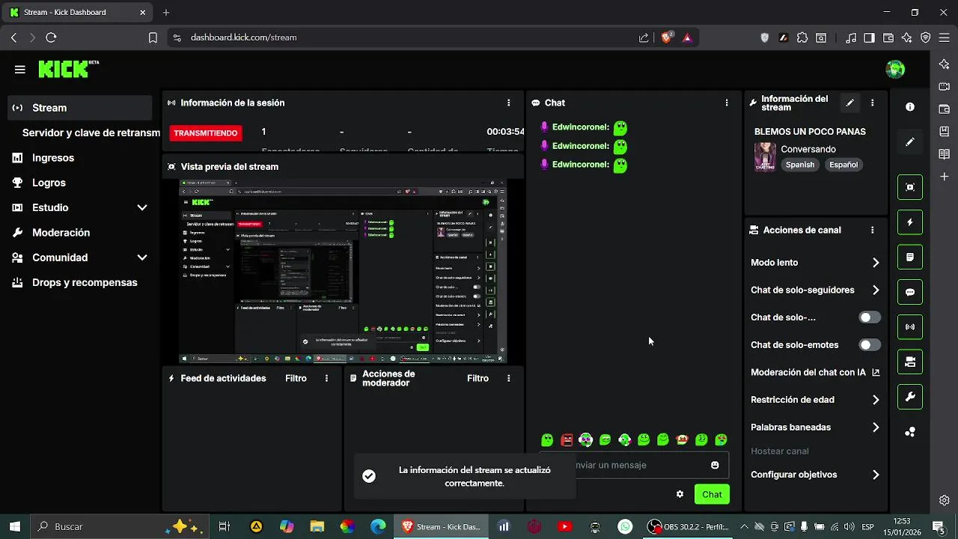Open three-dot menu of Acciones de canal
958x539 pixels.
(x=872, y=230)
